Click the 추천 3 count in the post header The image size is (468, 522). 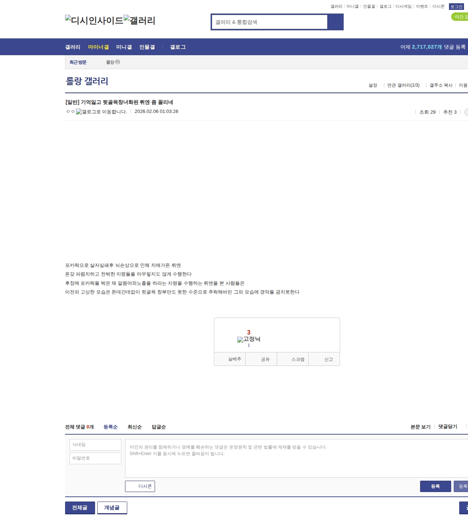pyautogui.click(x=450, y=112)
